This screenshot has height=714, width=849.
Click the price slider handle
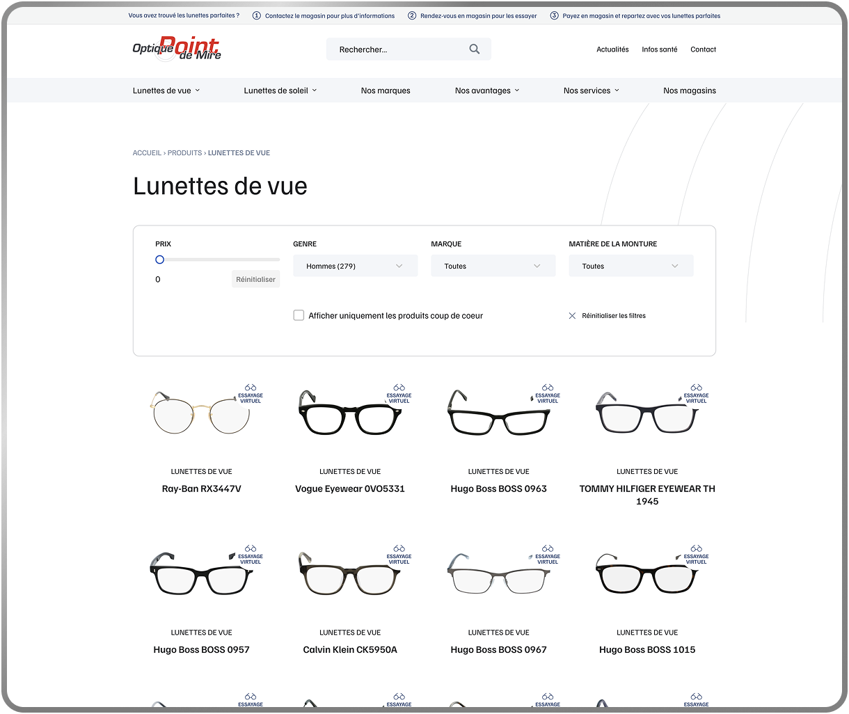tap(159, 260)
